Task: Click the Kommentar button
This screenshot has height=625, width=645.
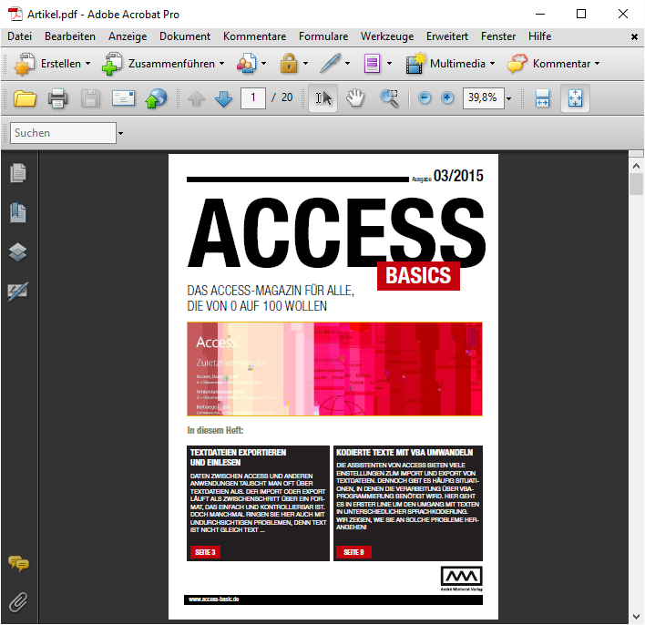Action: pyautogui.click(x=554, y=64)
